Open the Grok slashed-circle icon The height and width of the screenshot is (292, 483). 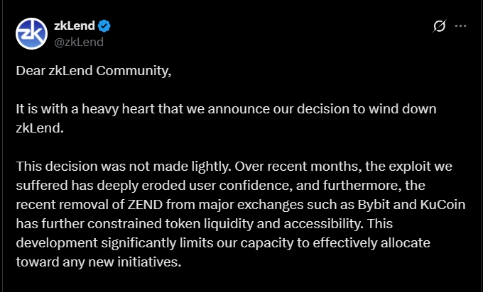[x=439, y=26]
